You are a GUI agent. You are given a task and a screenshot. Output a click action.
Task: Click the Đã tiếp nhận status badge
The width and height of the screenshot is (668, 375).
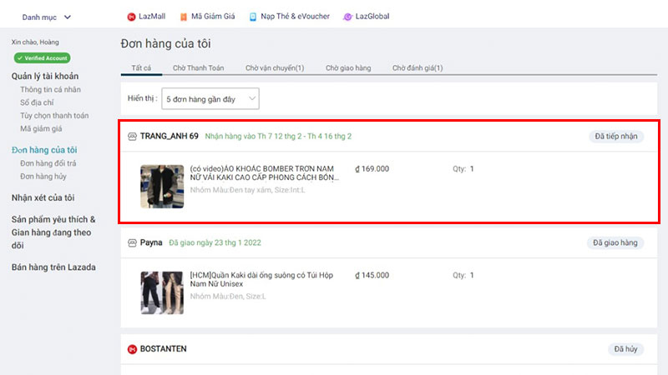point(616,136)
